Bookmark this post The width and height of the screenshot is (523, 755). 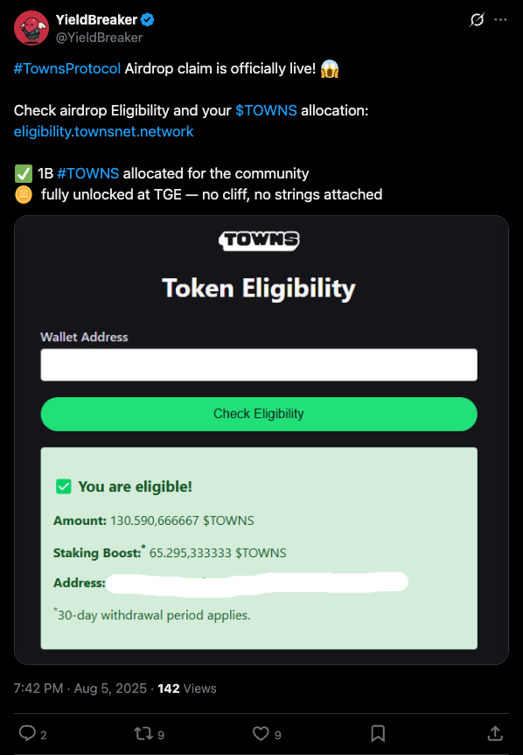tap(378, 733)
